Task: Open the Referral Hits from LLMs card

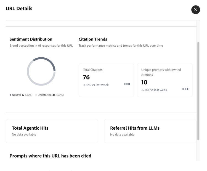Action: pos(150,131)
